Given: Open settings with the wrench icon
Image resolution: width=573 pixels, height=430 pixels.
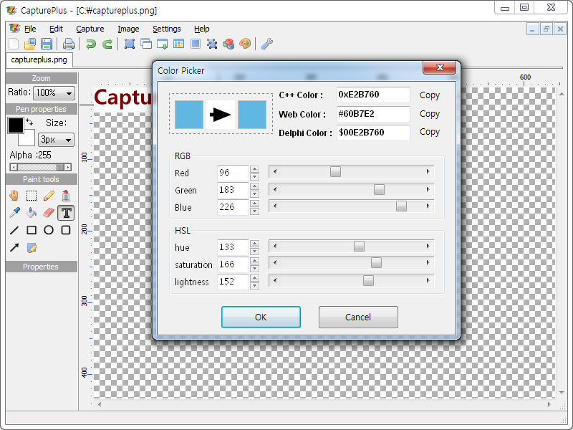Looking at the screenshot, I should (266, 44).
